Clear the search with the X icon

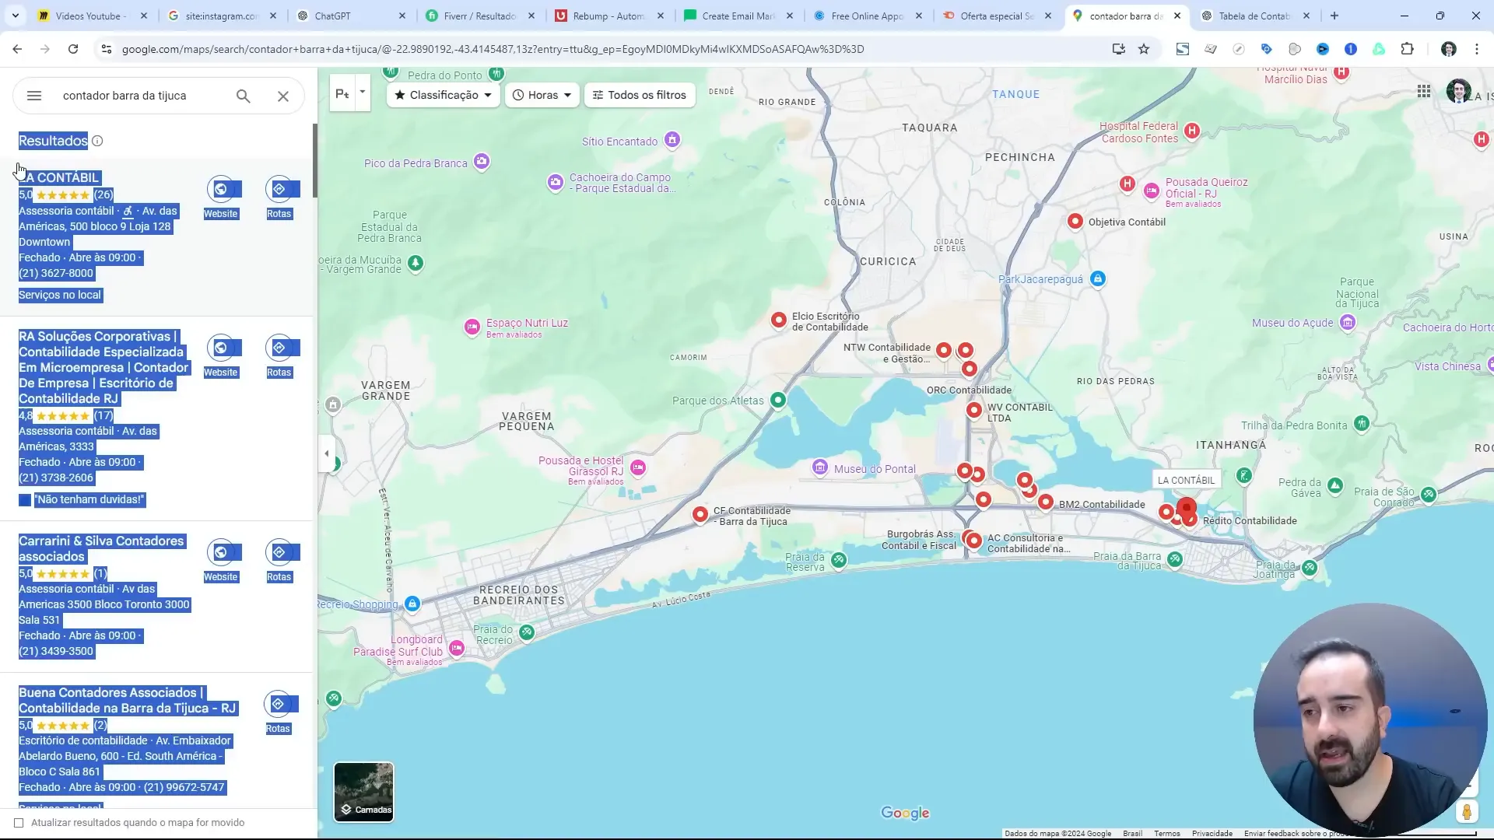coord(283,96)
